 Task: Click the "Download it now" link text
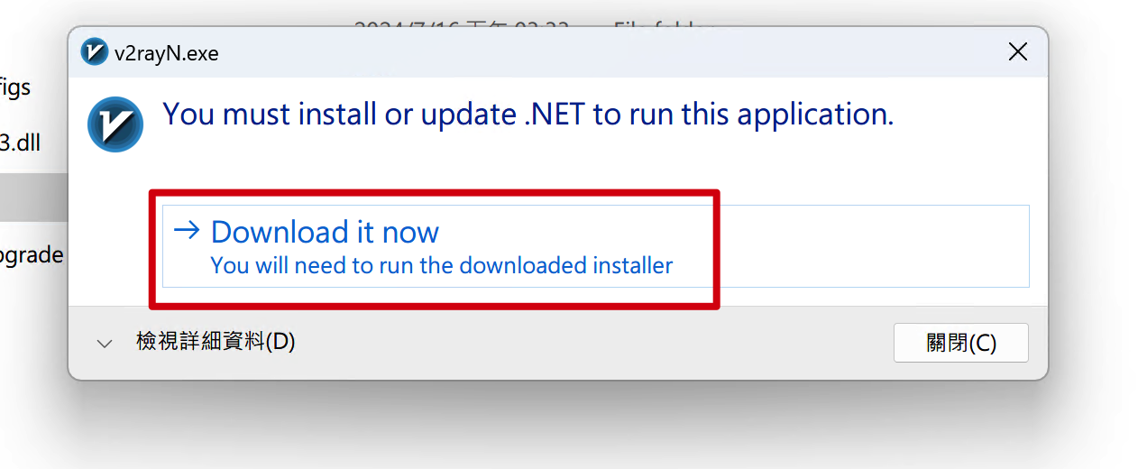click(325, 232)
